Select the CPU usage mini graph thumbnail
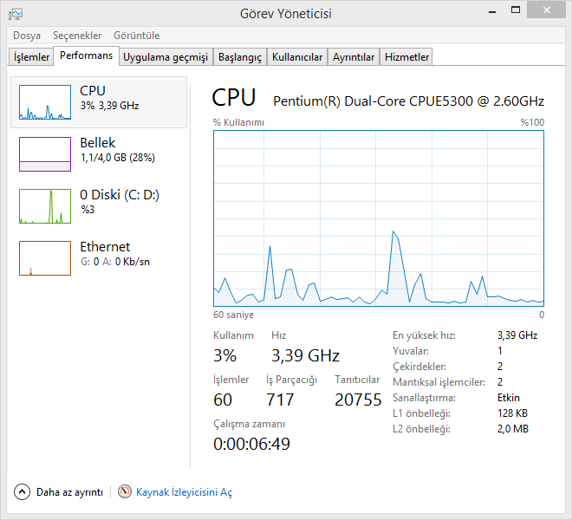572x520 pixels. click(45, 102)
